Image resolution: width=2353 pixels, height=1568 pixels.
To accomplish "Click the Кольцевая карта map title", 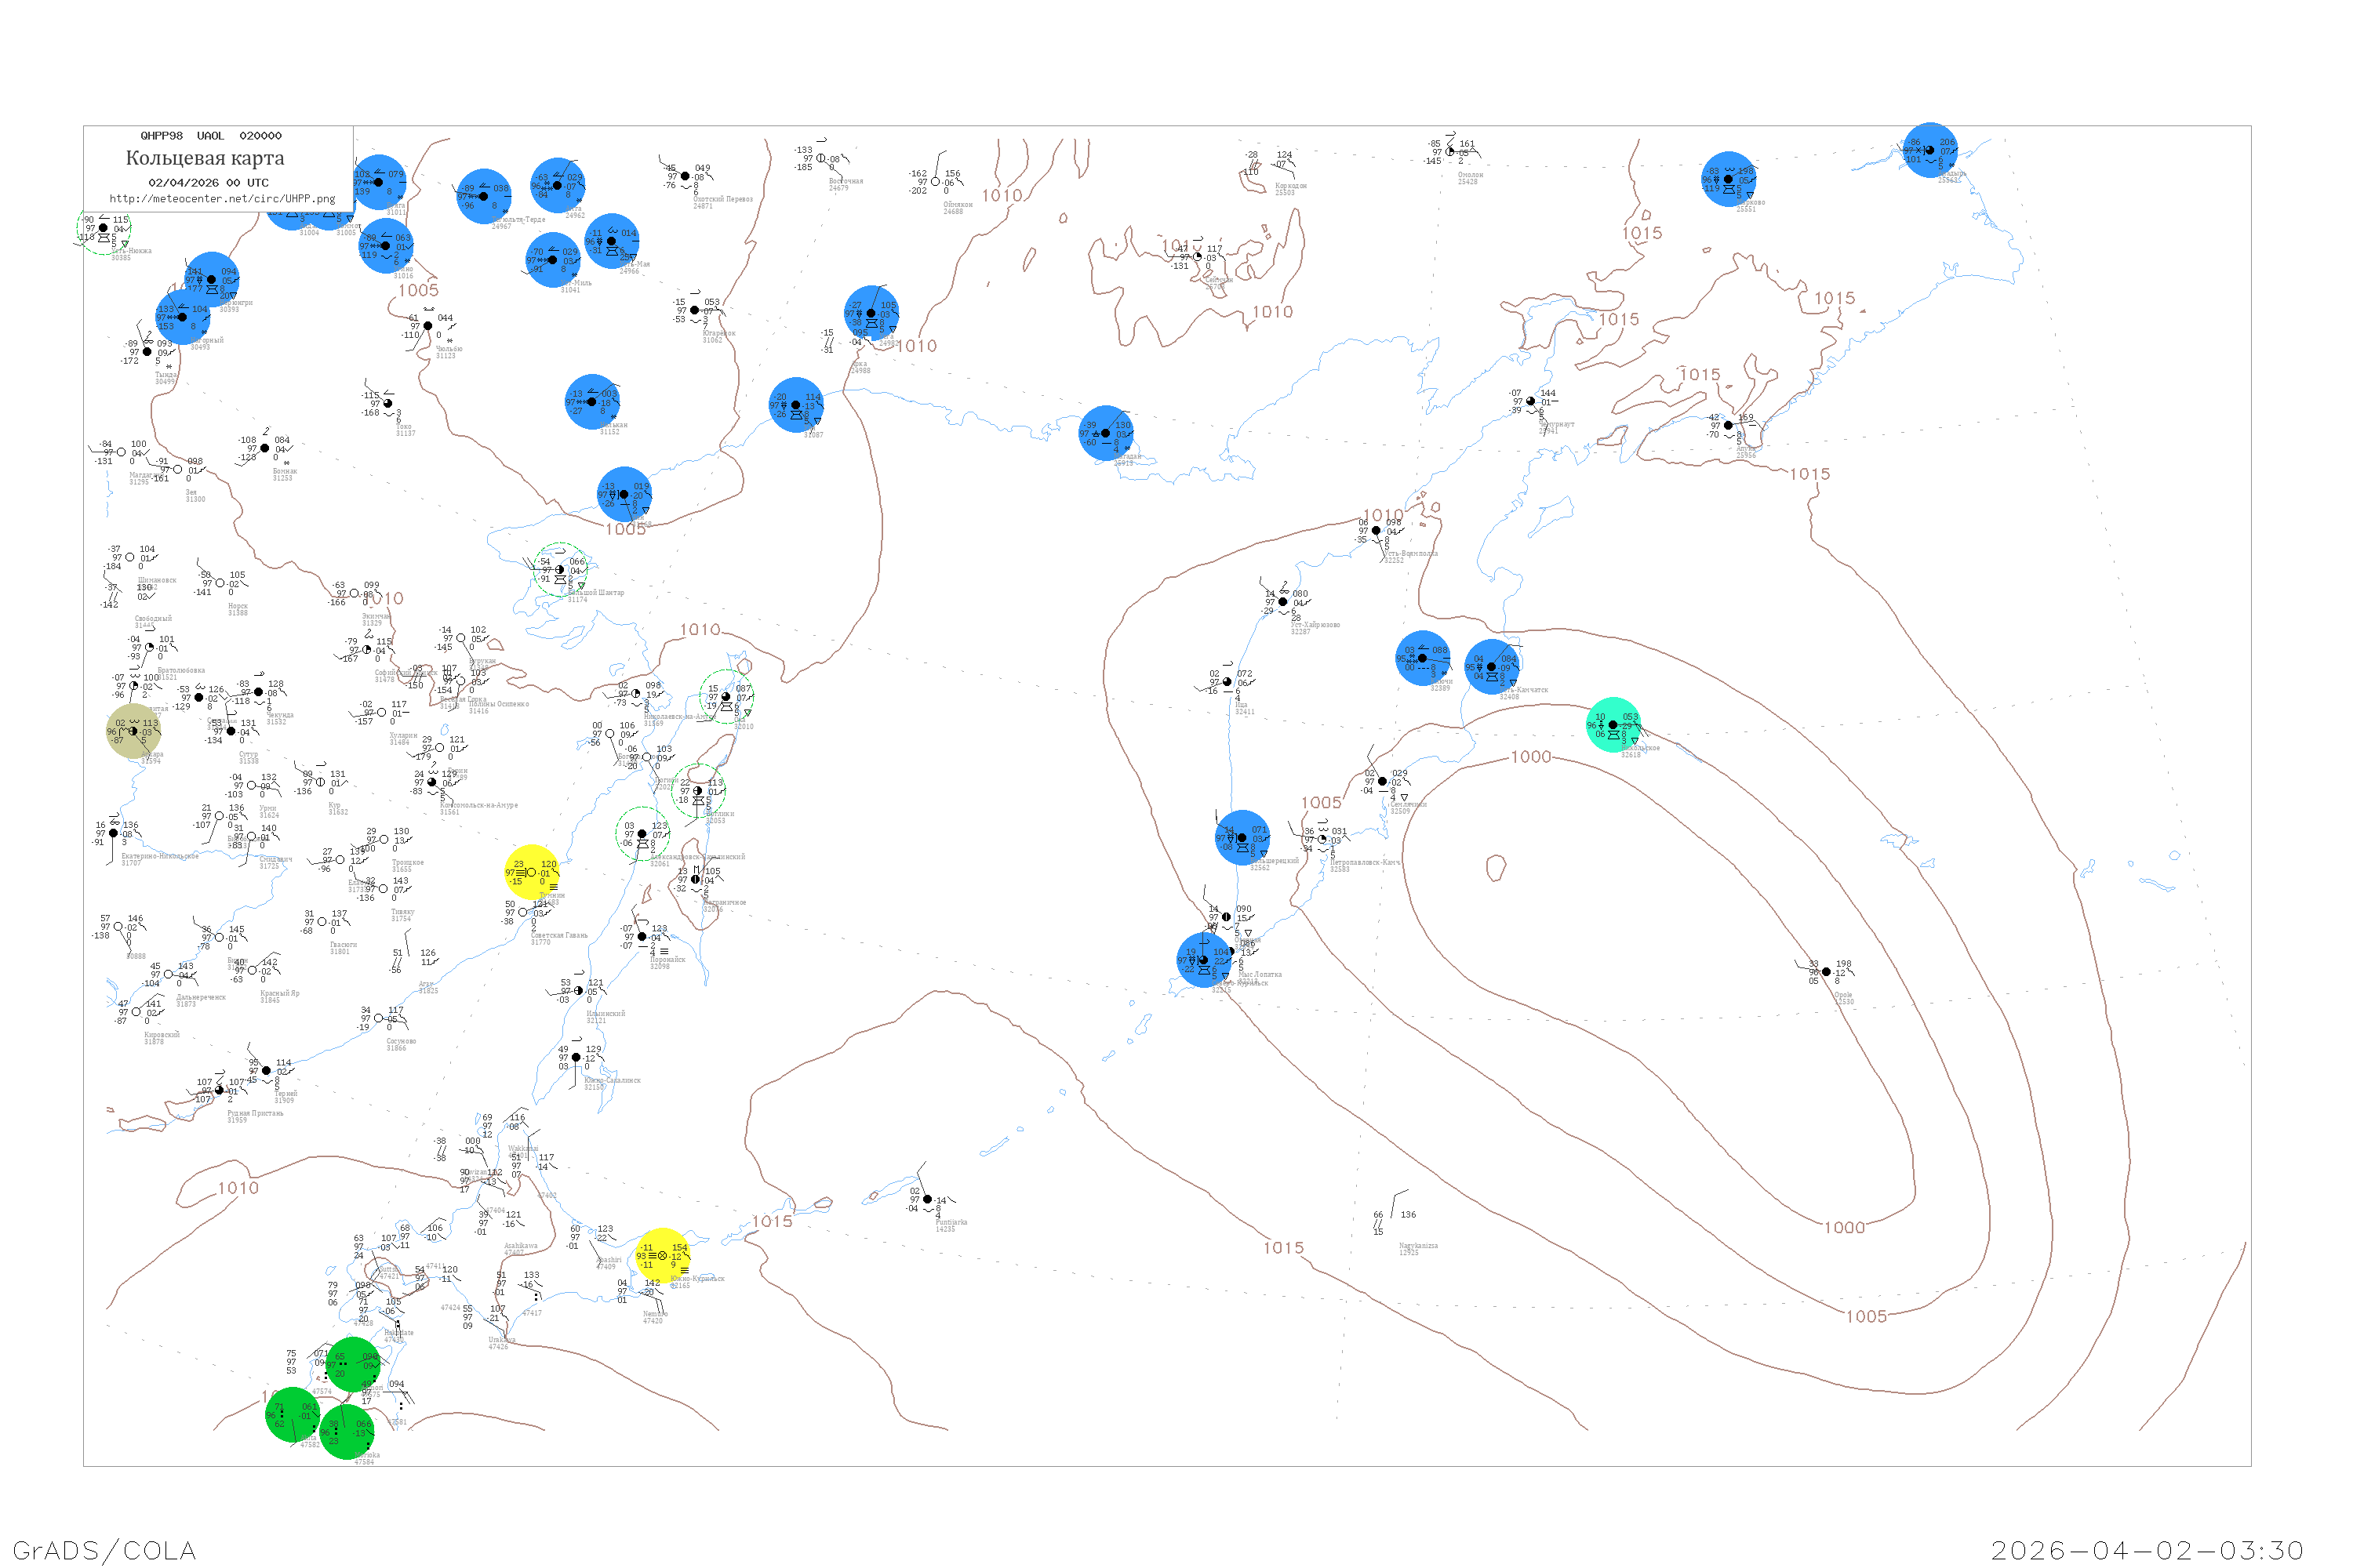I will pyautogui.click(x=205, y=158).
